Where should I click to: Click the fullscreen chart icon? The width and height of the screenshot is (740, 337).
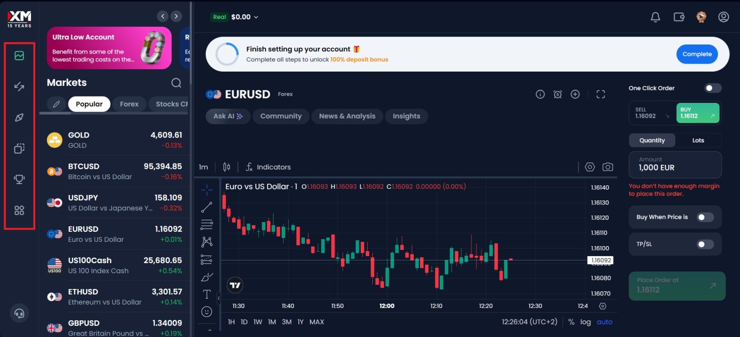[x=600, y=94]
